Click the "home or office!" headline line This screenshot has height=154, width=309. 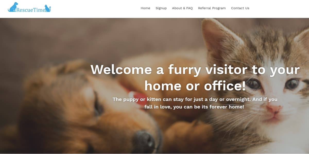[195, 86]
